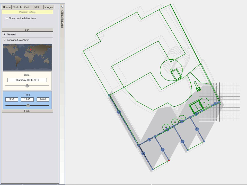Screen dimensions: 247x185
Task: Click the Projection settings button
Action: (27, 12)
